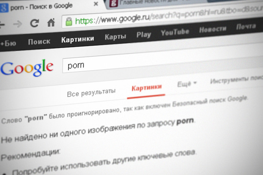Open Карты in the black navigation bar
The width and height of the screenshot is (263, 175).
[115, 37]
